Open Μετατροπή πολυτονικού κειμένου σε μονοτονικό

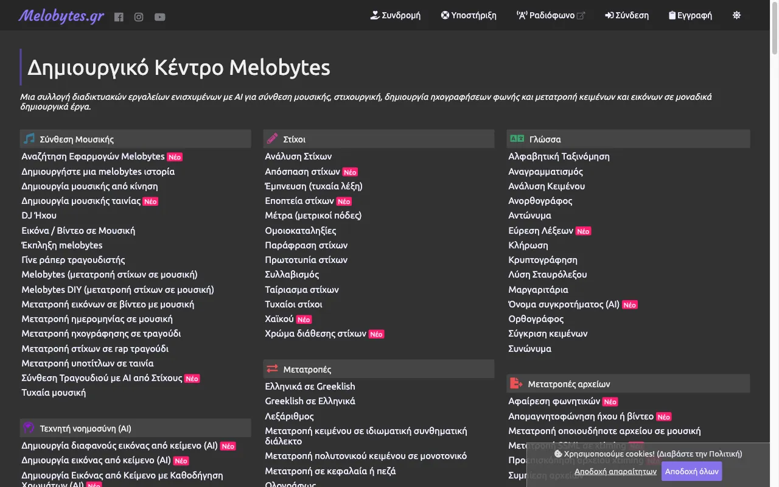tap(366, 456)
